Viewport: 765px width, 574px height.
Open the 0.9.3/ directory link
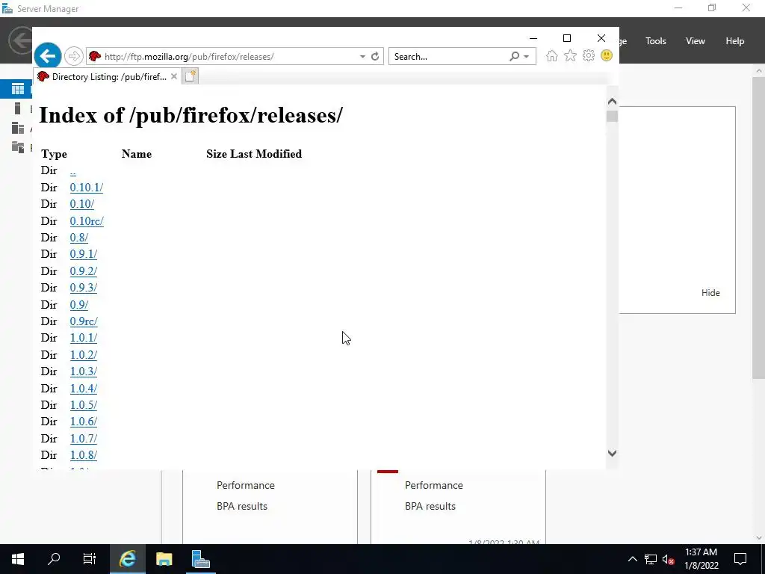point(84,288)
